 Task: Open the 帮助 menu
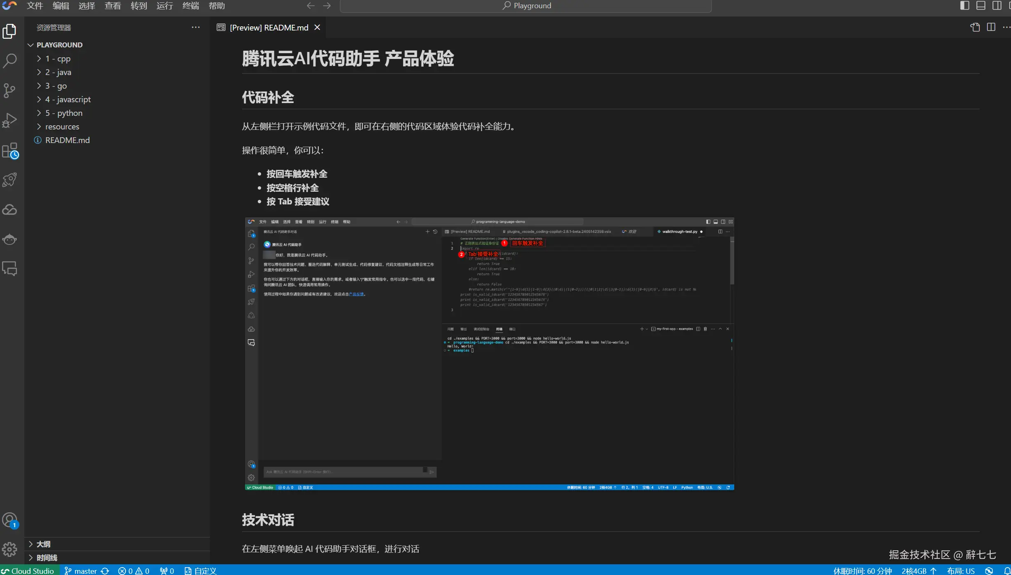pos(216,5)
